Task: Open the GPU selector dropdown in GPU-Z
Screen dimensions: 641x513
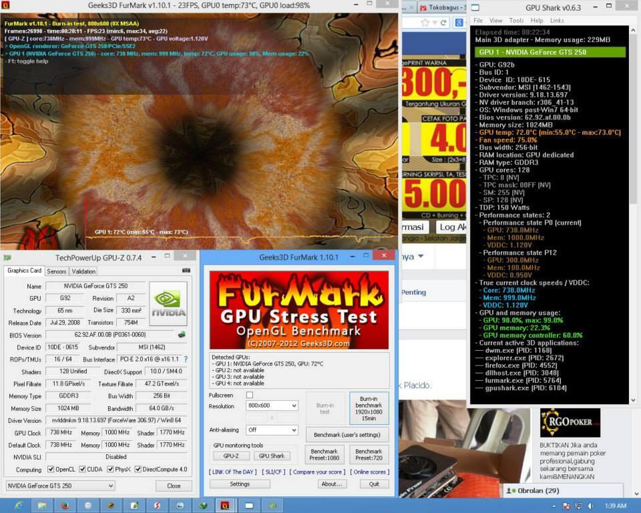Action: pos(60,486)
